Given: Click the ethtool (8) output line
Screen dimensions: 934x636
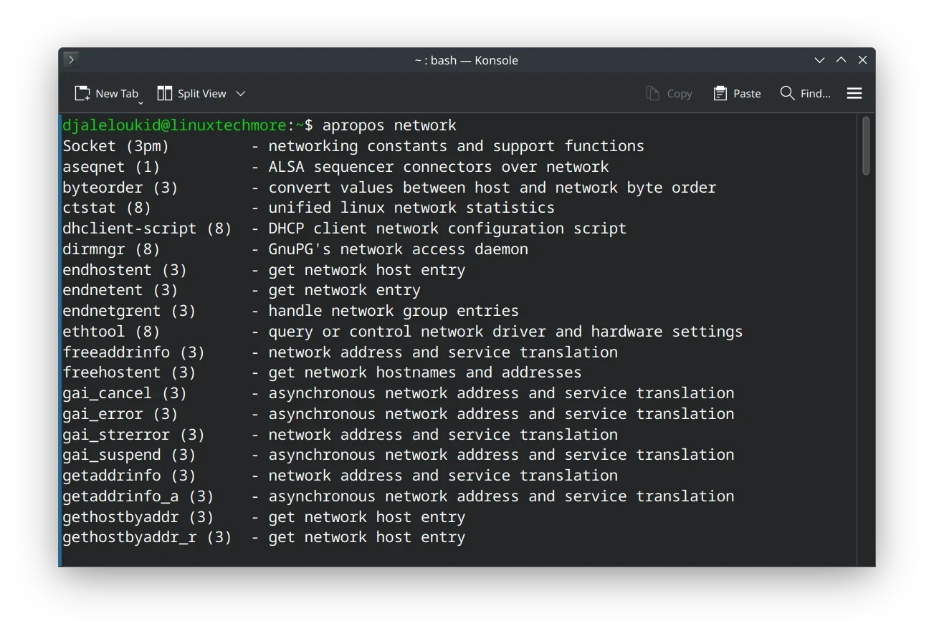Looking at the screenshot, I should pos(111,332).
